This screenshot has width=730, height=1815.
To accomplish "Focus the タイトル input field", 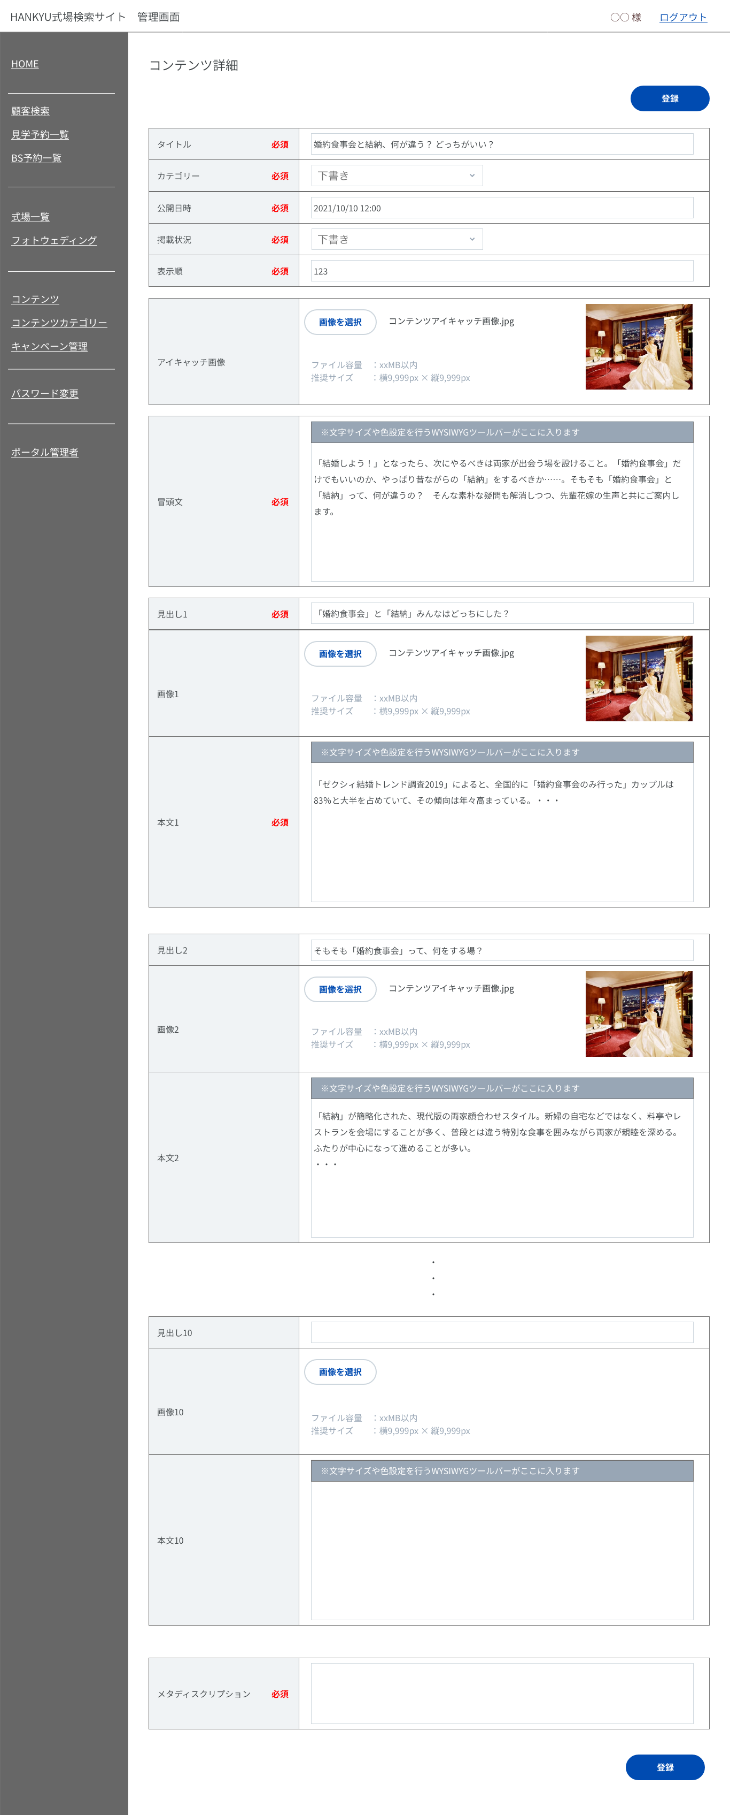I will point(501,144).
